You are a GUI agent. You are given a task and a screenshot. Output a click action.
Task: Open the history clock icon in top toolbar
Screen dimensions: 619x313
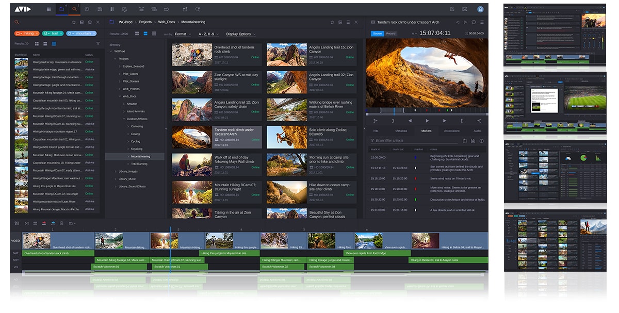point(87,9)
